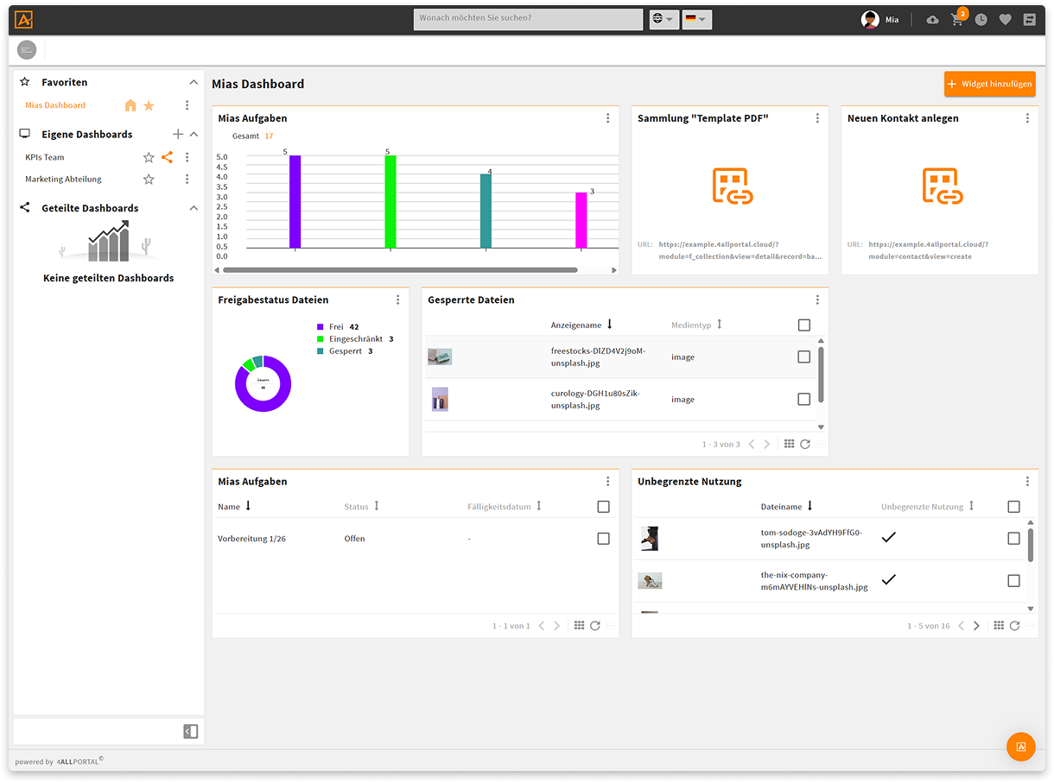The image size is (1054, 783).
Task: Click the round orange button in the bottom-right corner
Action: coord(1021,747)
